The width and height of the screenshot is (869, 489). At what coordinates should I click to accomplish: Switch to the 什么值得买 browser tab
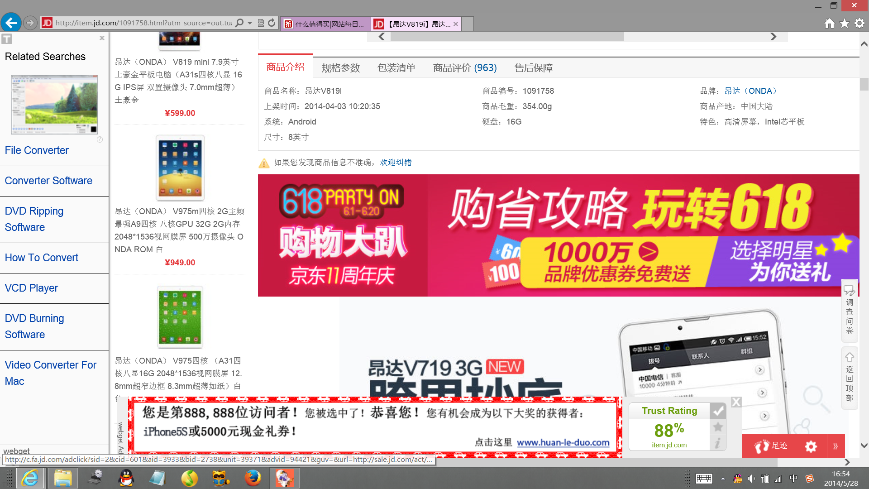325,24
